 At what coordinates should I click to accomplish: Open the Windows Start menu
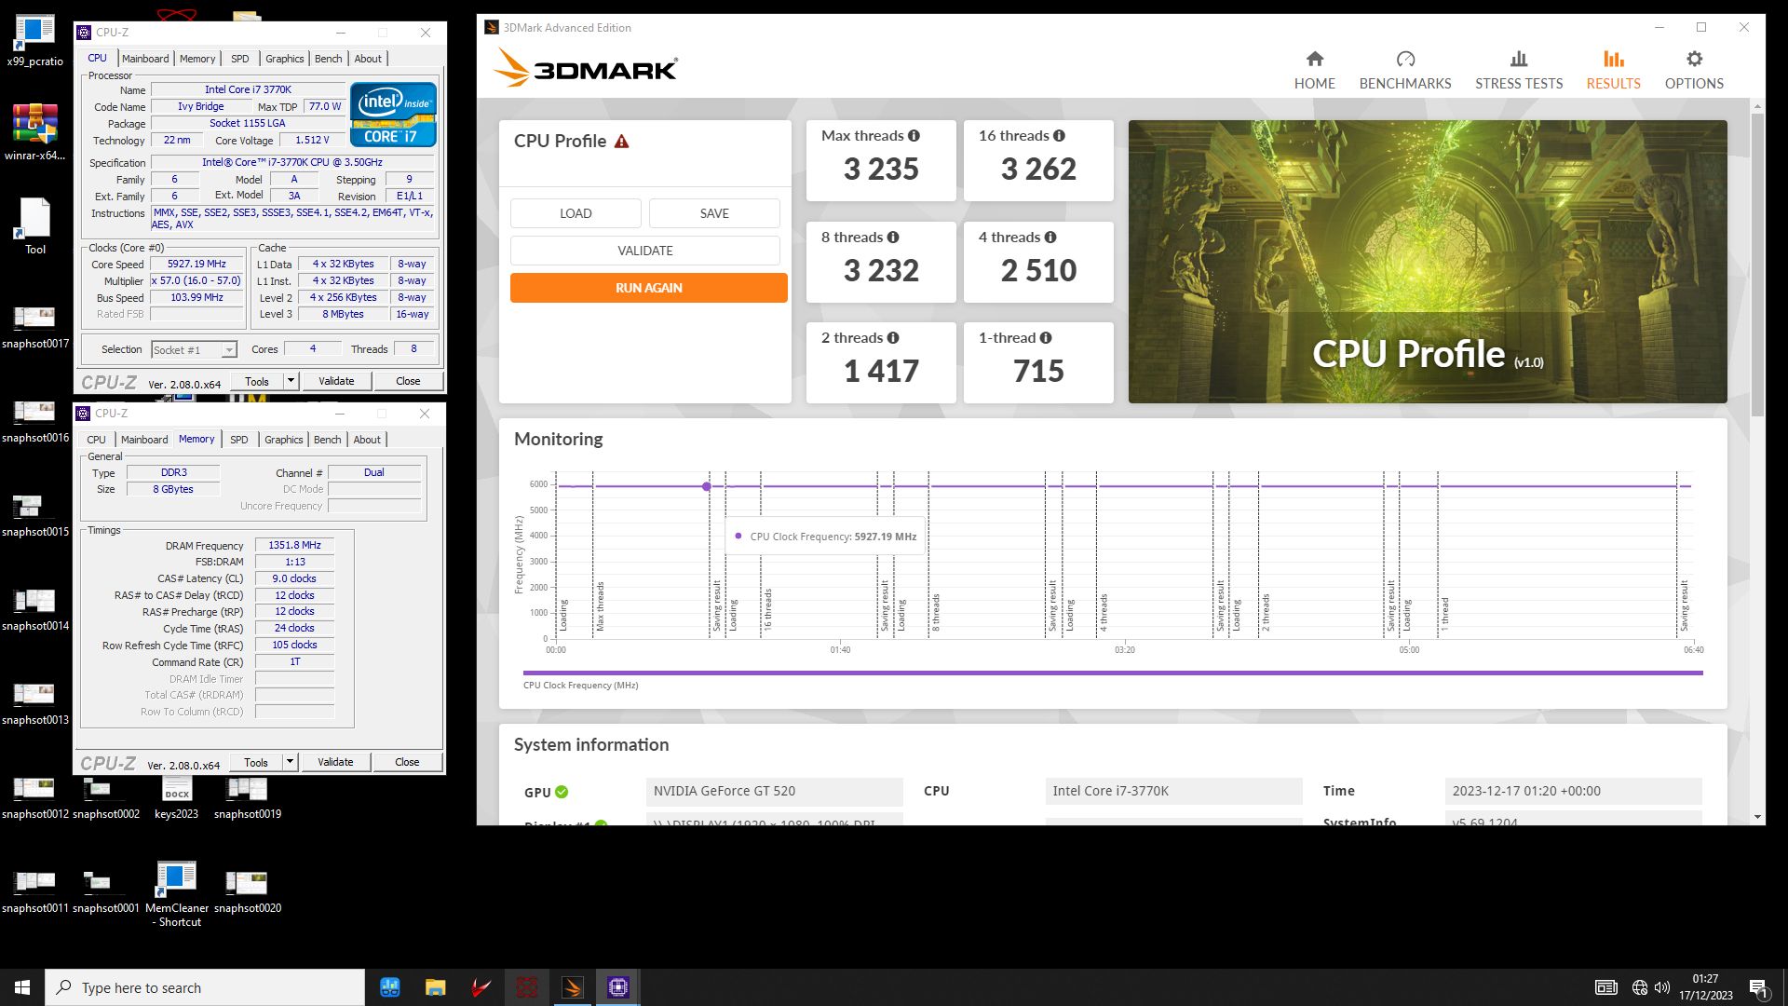22,987
